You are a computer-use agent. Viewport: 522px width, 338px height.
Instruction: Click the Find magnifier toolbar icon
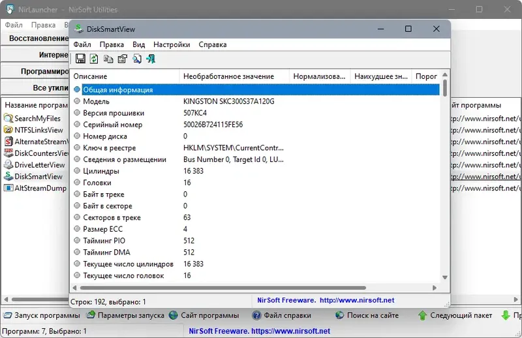click(x=137, y=59)
